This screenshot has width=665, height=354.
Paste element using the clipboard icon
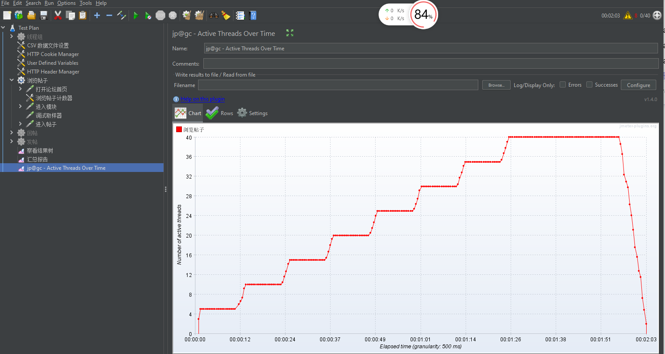point(83,15)
